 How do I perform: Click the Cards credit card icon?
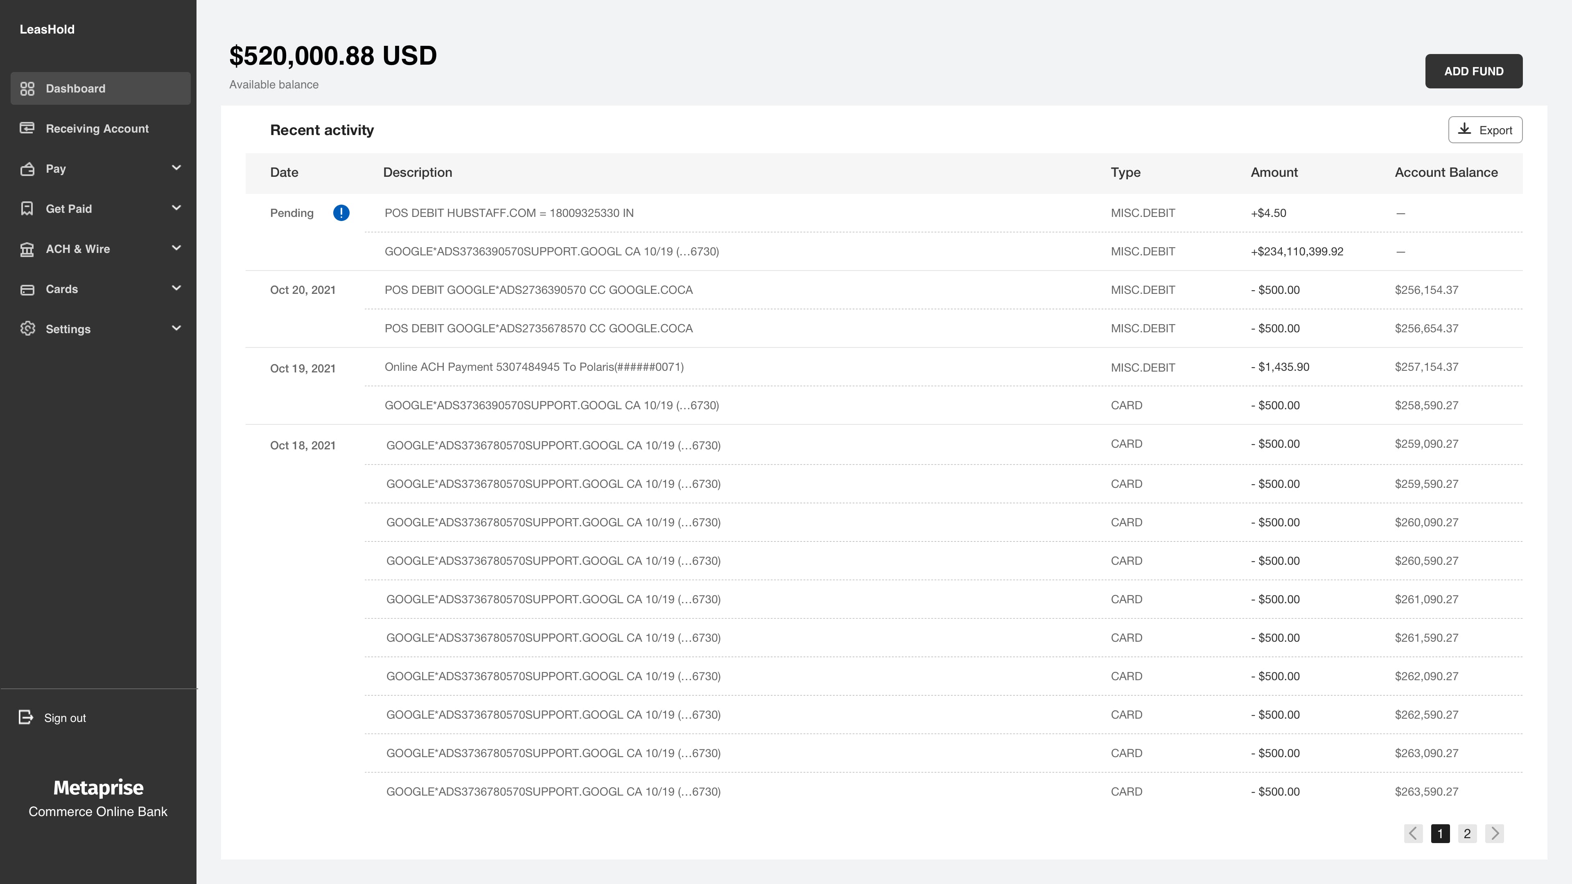coord(27,289)
